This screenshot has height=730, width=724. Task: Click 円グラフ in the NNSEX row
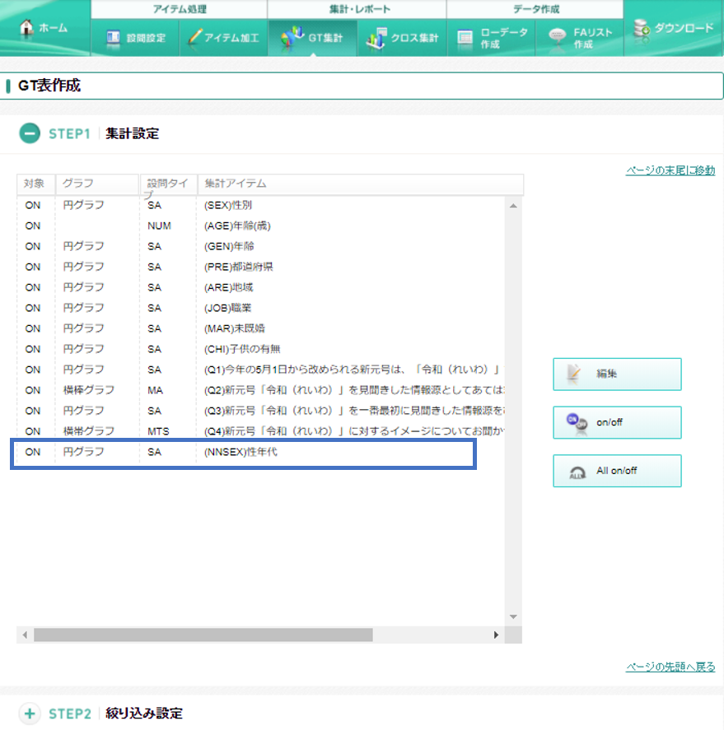point(83,452)
